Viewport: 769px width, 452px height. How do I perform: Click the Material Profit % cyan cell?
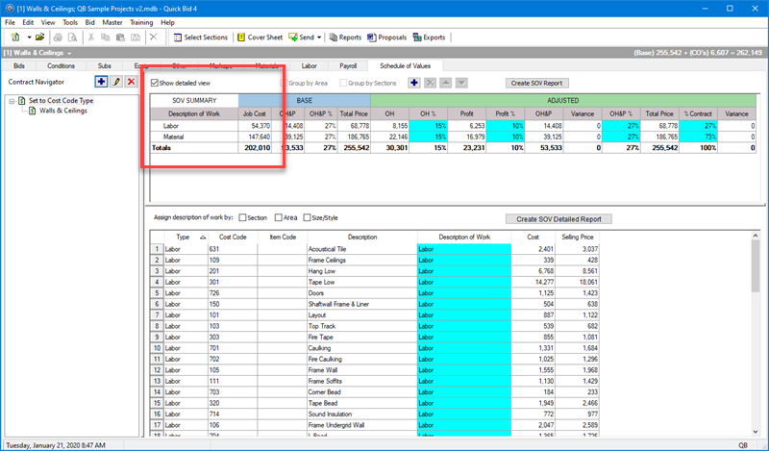pyautogui.click(x=506, y=137)
